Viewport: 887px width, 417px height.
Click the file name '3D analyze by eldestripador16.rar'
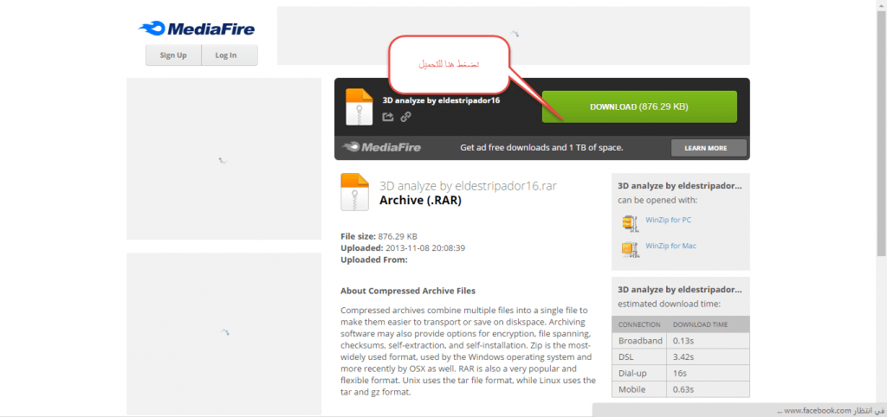click(x=468, y=185)
